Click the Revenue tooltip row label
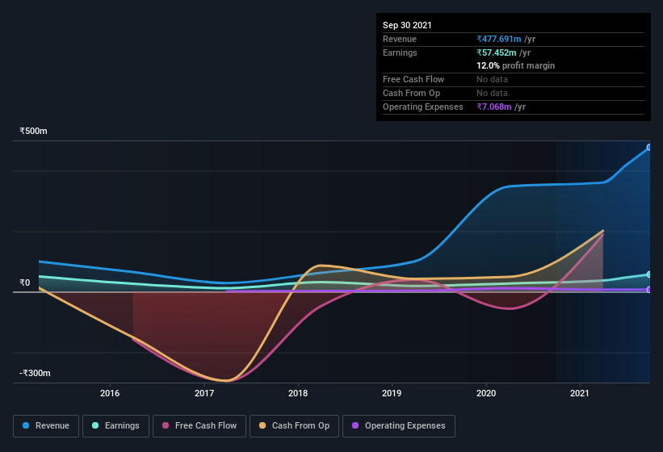The image size is (663, 452). point(400,39)
